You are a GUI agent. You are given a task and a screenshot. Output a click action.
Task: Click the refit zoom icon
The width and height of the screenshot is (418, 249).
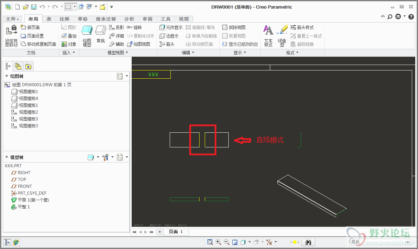tap(210, 242)
